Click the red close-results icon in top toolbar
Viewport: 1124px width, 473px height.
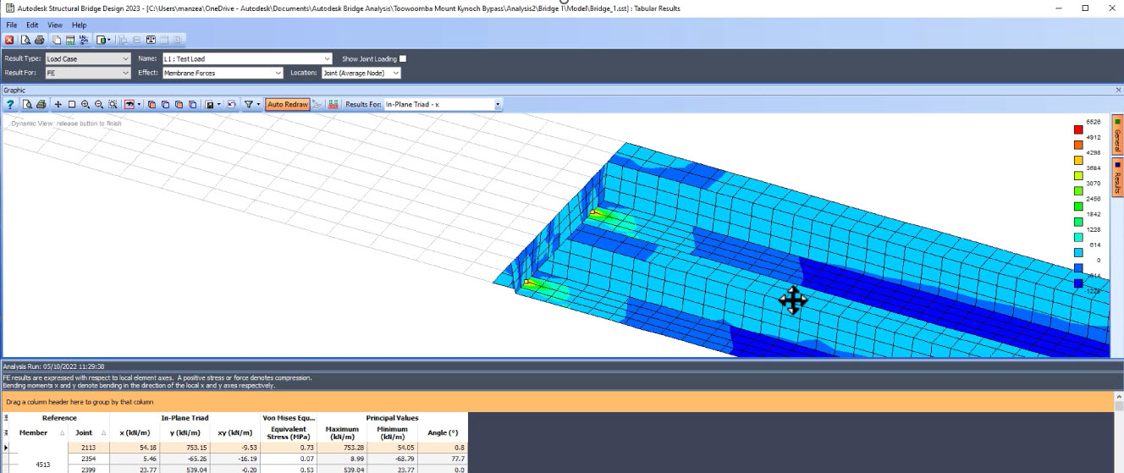coord(9,40)
